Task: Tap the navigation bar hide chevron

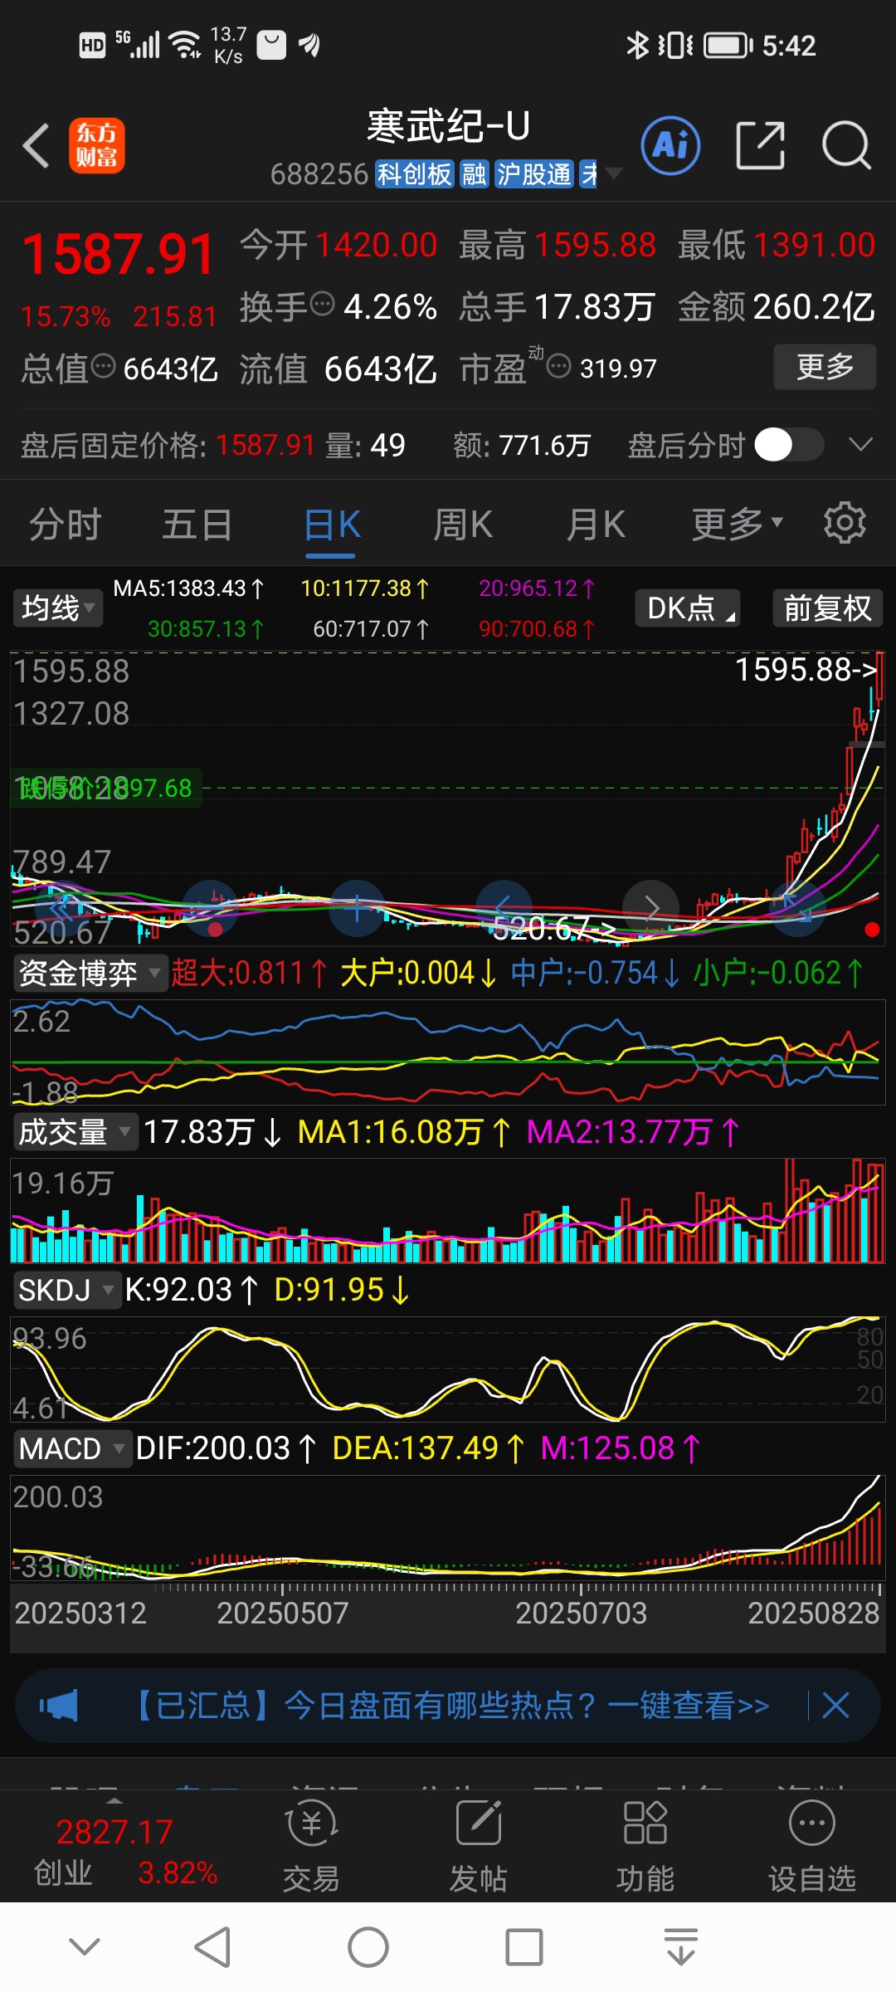Action: pos(85,1946)
